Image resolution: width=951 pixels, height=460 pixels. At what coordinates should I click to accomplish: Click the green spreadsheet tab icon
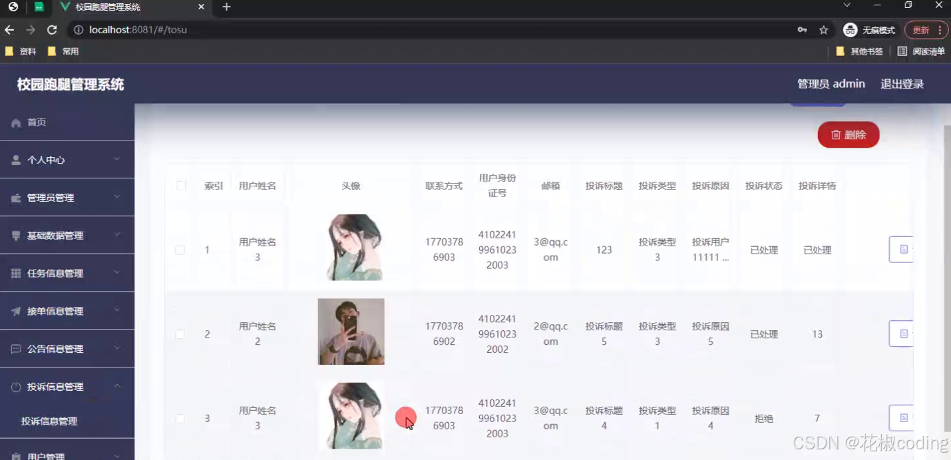click(39, 7)
